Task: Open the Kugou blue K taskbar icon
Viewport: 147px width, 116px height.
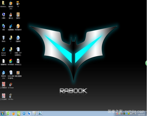Action: (x=24, y=114)
